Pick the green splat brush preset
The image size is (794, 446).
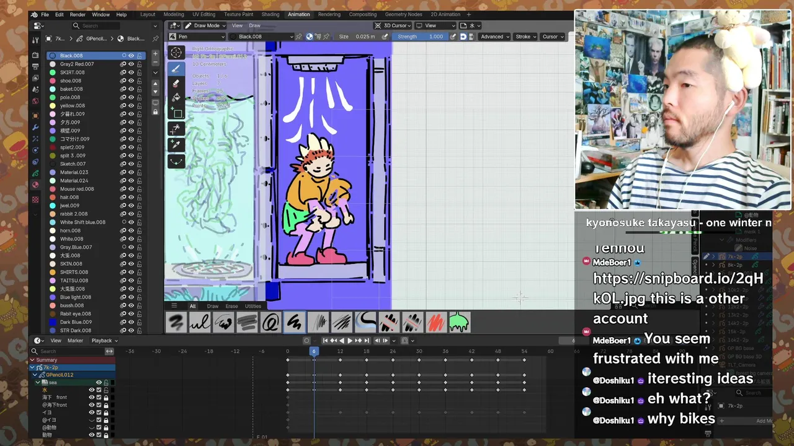(459, 322)
